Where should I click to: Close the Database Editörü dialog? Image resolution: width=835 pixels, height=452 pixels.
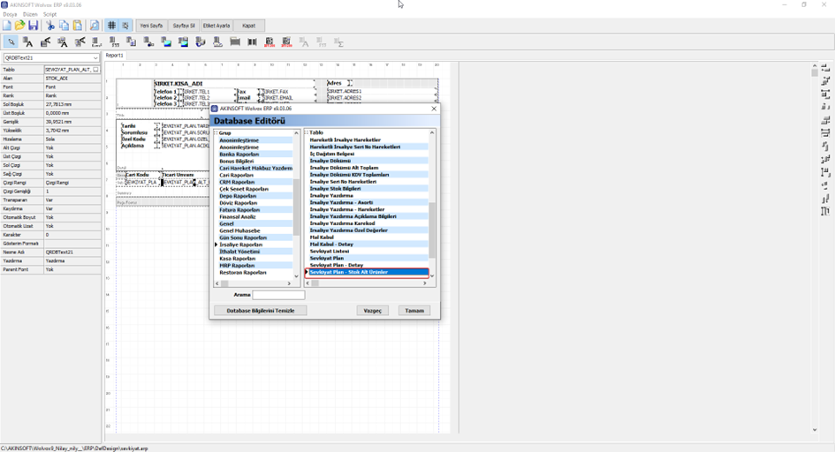[434, 109]
